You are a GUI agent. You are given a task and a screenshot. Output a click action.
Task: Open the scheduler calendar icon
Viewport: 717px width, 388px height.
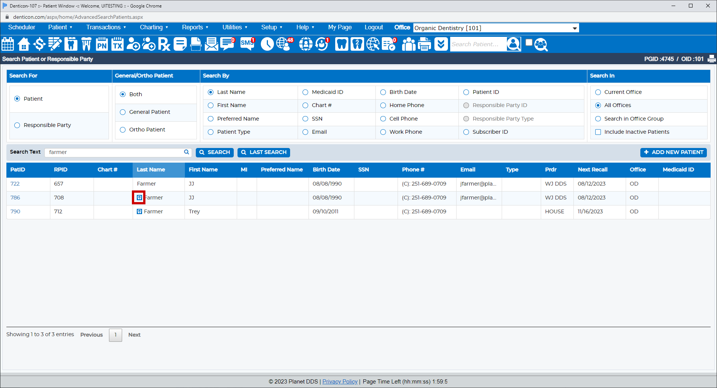(8, 44)
